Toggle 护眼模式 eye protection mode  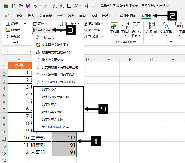(15, 30)
